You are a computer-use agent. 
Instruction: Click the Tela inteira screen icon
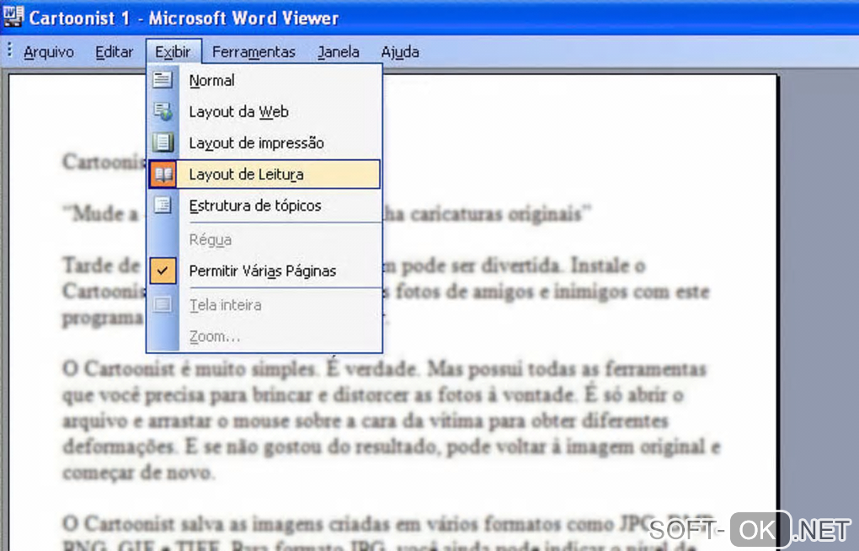click(163, 304)
